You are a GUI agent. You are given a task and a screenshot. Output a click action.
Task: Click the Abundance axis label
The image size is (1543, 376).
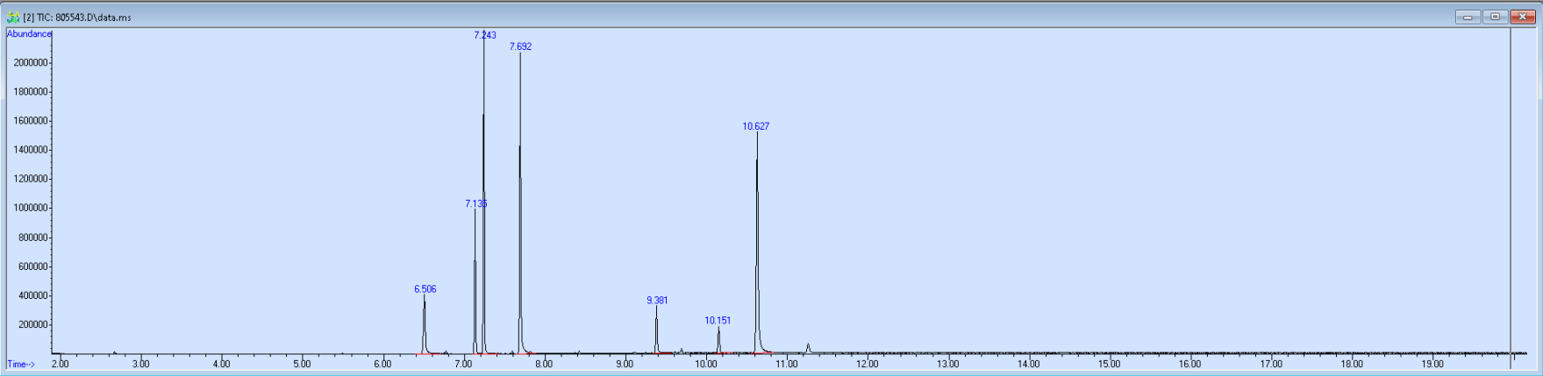(x=29, y=34)
